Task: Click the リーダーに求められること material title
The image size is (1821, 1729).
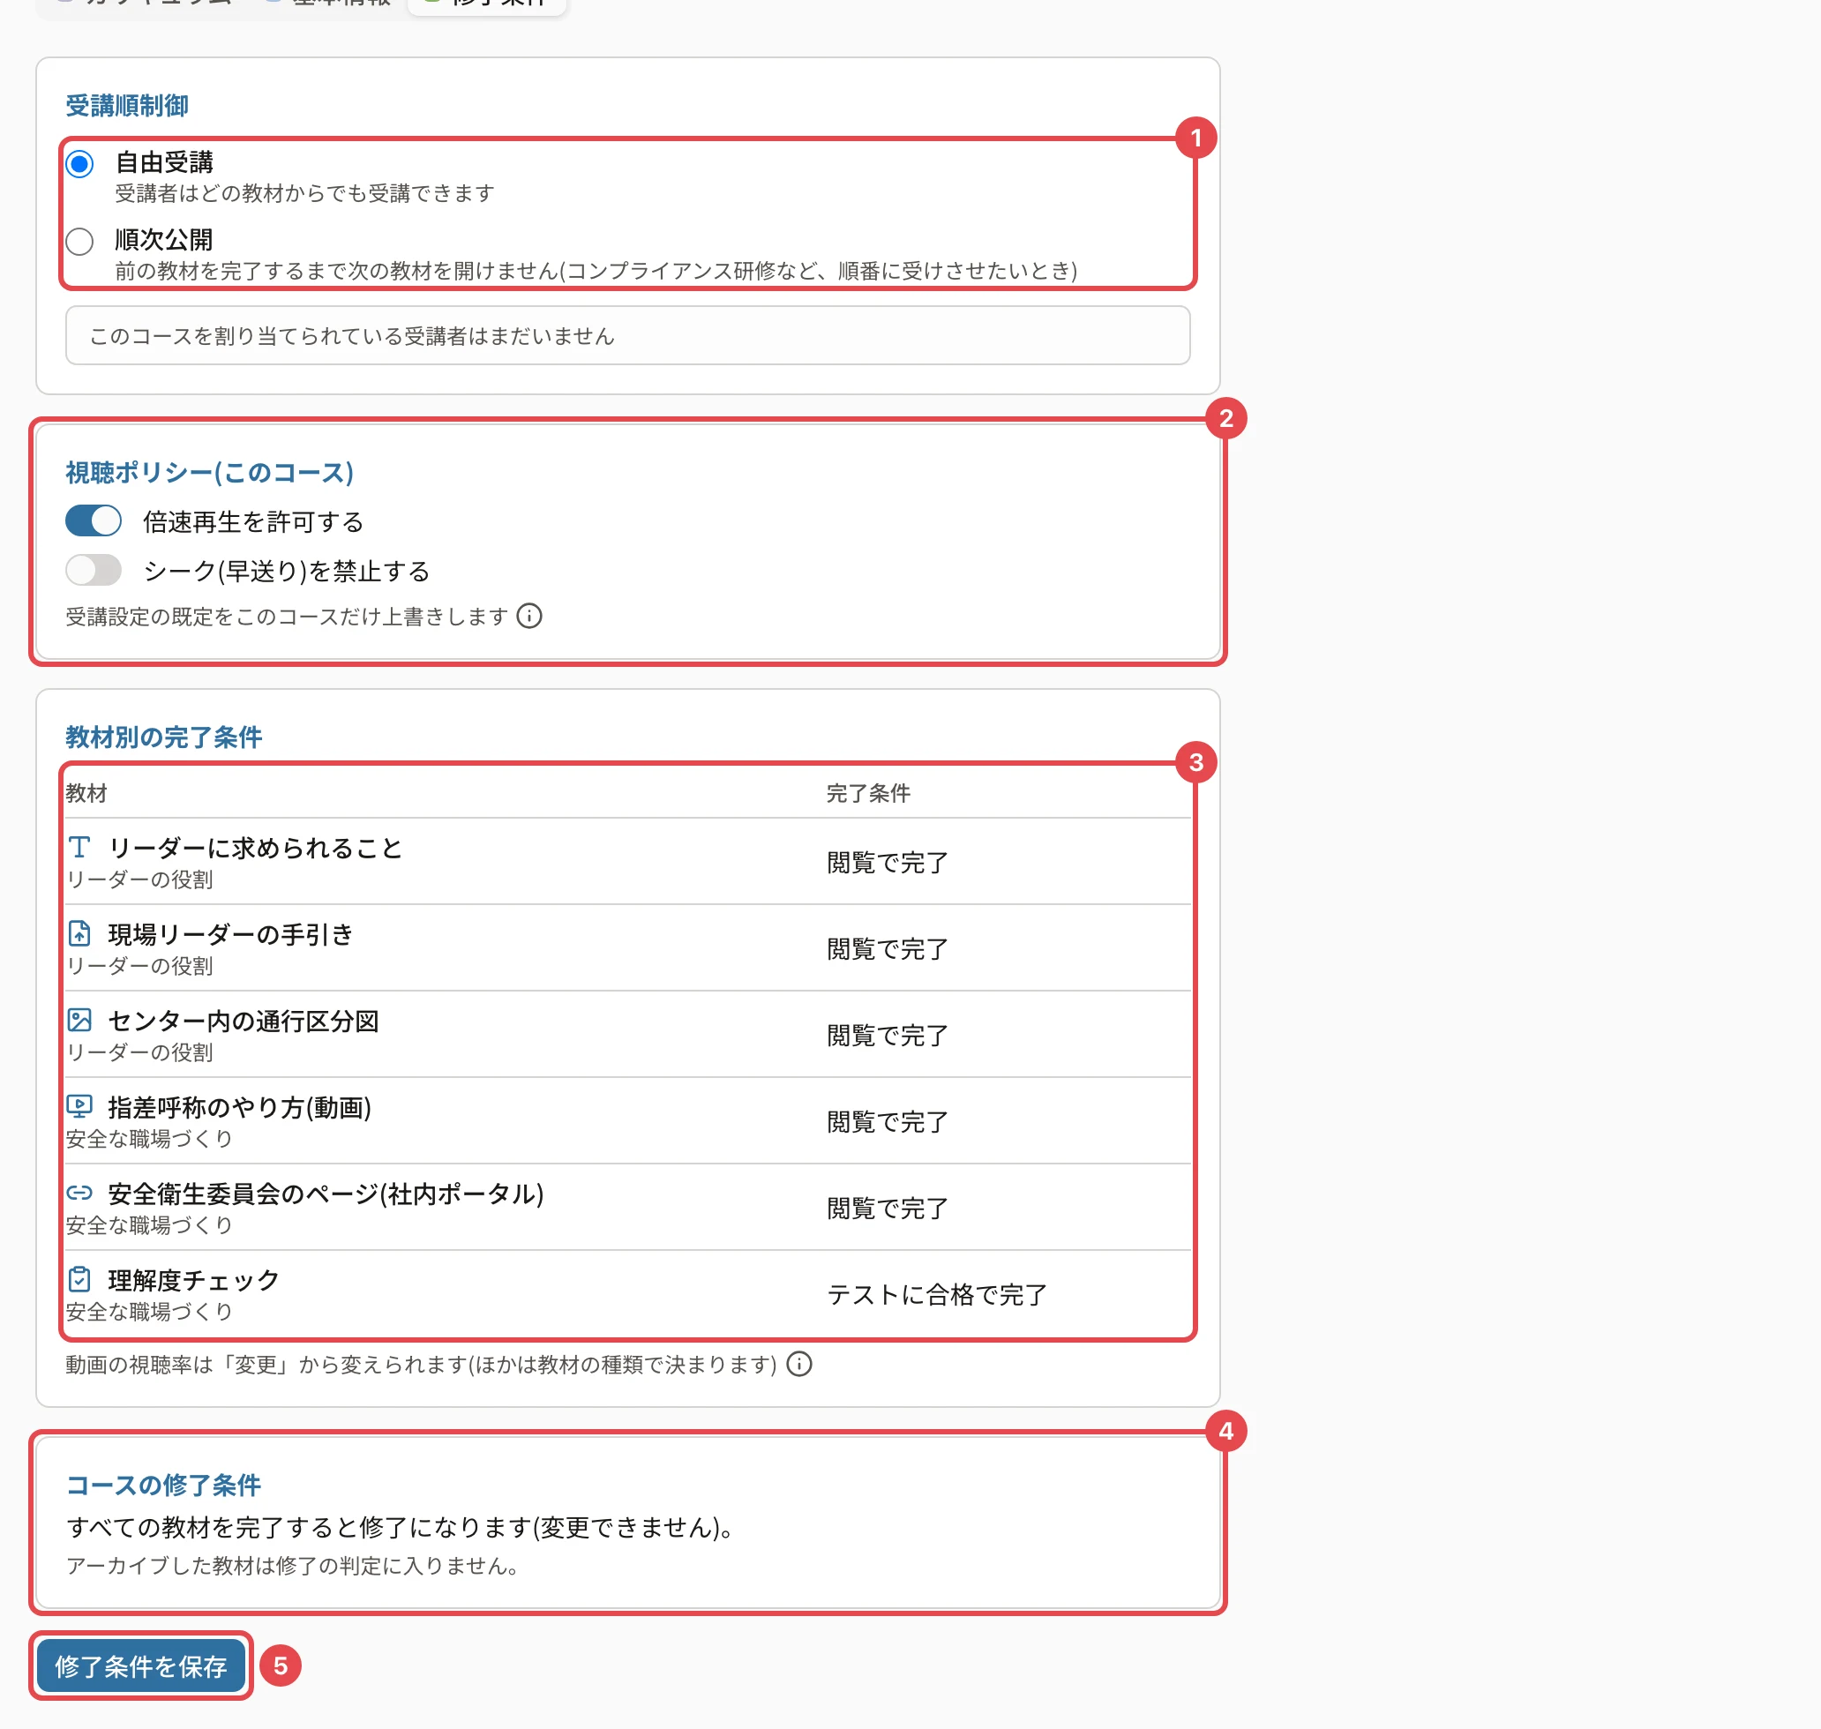Action: click(255, 848)
